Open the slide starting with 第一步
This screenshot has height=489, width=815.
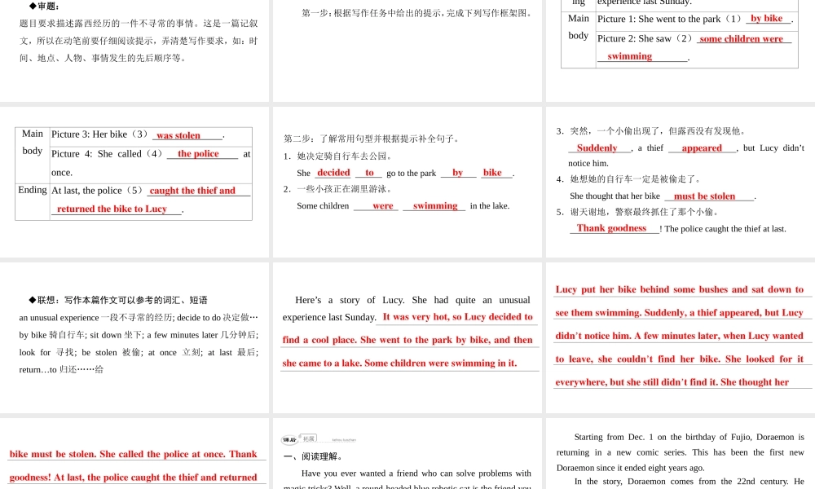tap(407, 51)
